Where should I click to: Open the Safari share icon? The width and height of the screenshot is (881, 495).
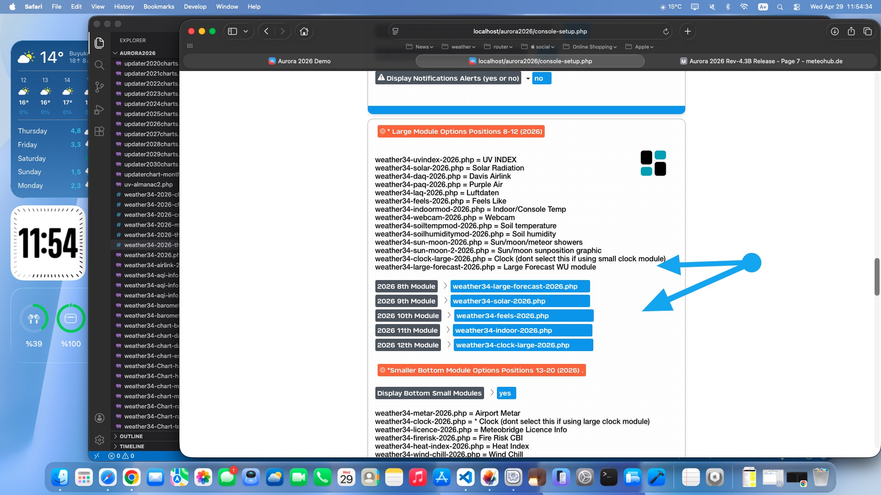pos(851,32)
